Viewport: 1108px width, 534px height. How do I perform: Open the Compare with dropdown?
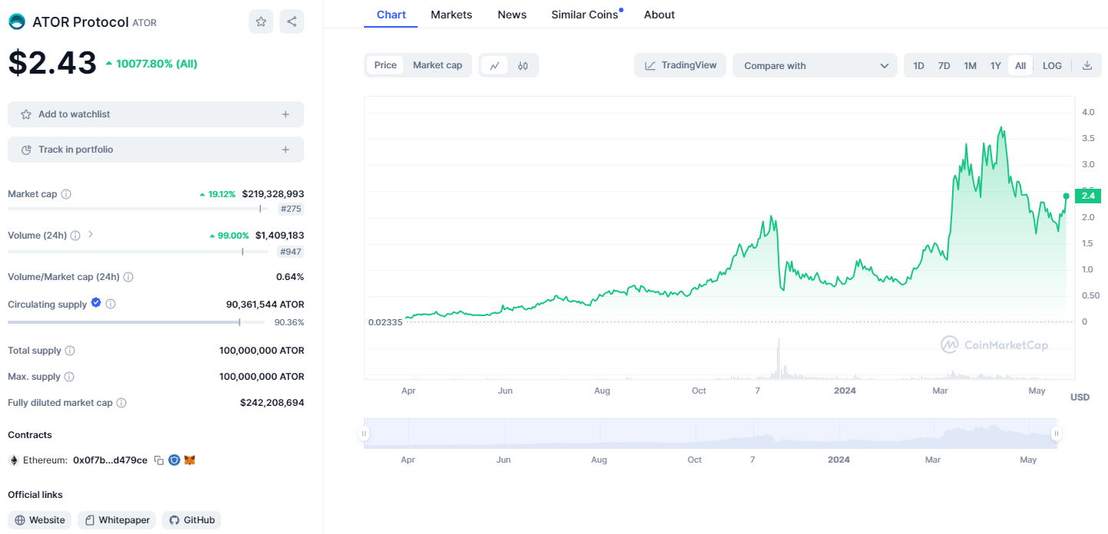tap(815, 66)
